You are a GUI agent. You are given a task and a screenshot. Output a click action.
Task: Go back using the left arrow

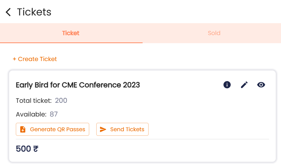click(x=8, y=12)
